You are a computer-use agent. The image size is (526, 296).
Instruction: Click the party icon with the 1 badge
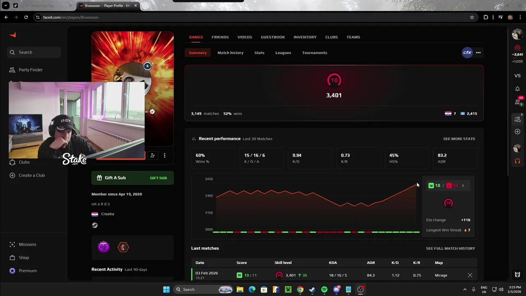click(517, 119)
